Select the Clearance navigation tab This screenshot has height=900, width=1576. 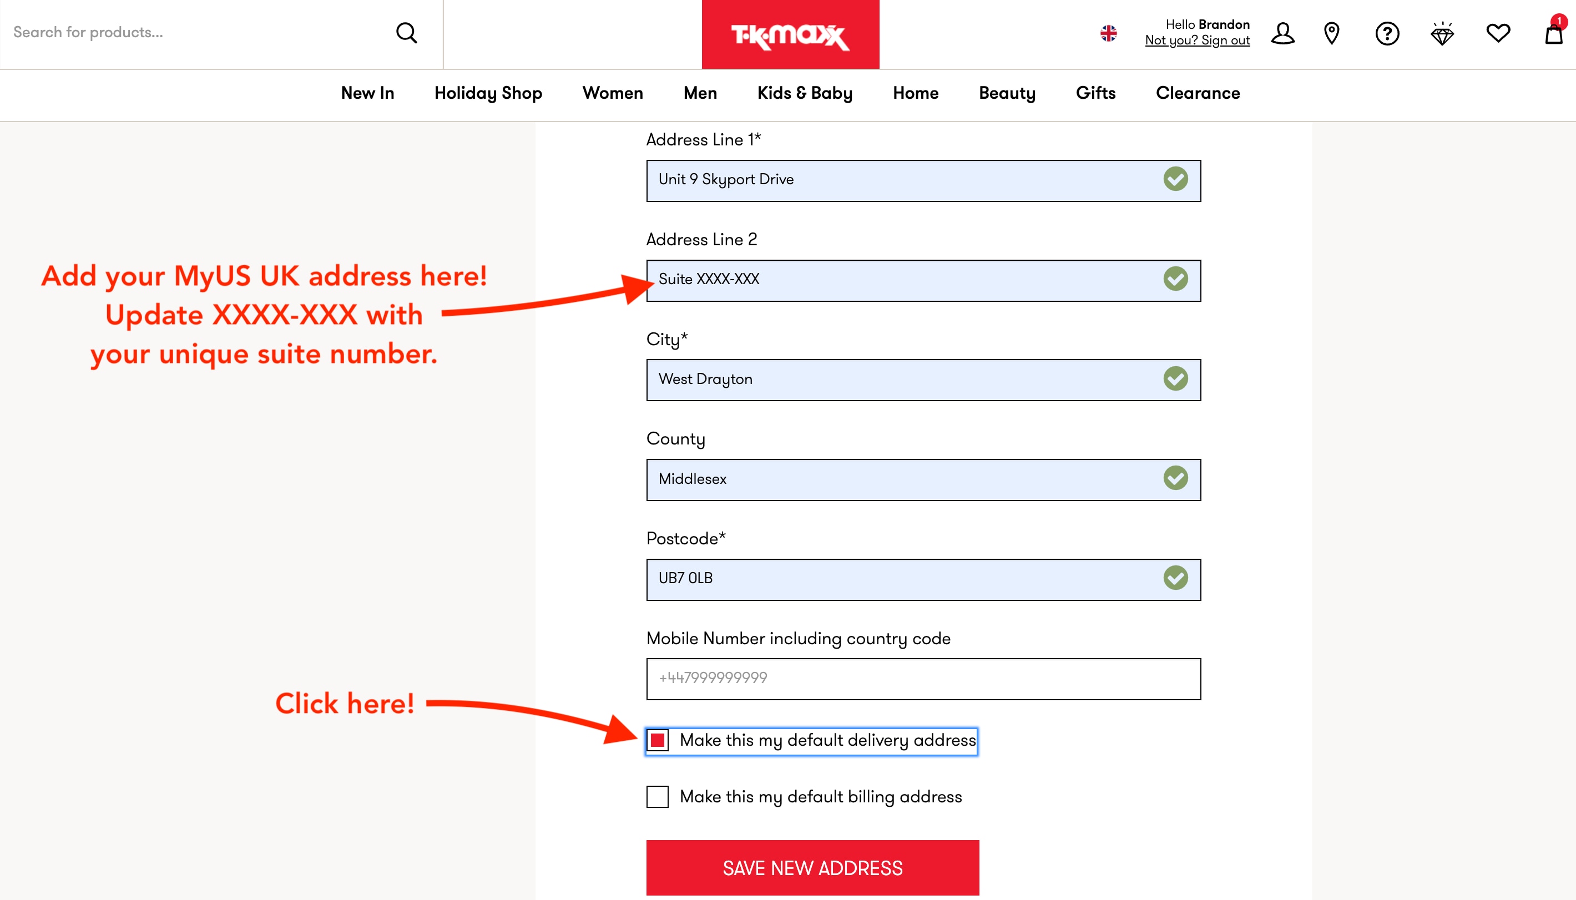coord(1197,93)
